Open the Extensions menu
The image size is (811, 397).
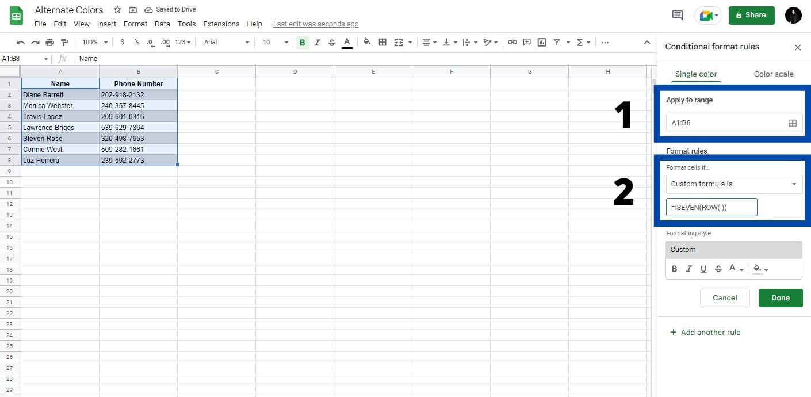[221, 24]
